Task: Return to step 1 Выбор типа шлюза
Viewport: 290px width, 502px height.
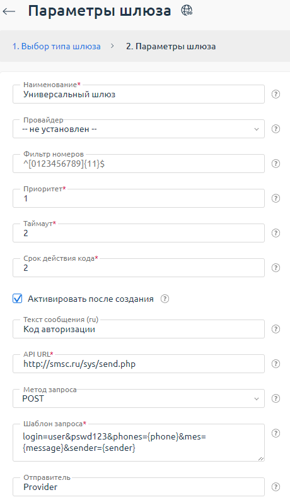Action: pyautogui.click(x=56, y=47)
